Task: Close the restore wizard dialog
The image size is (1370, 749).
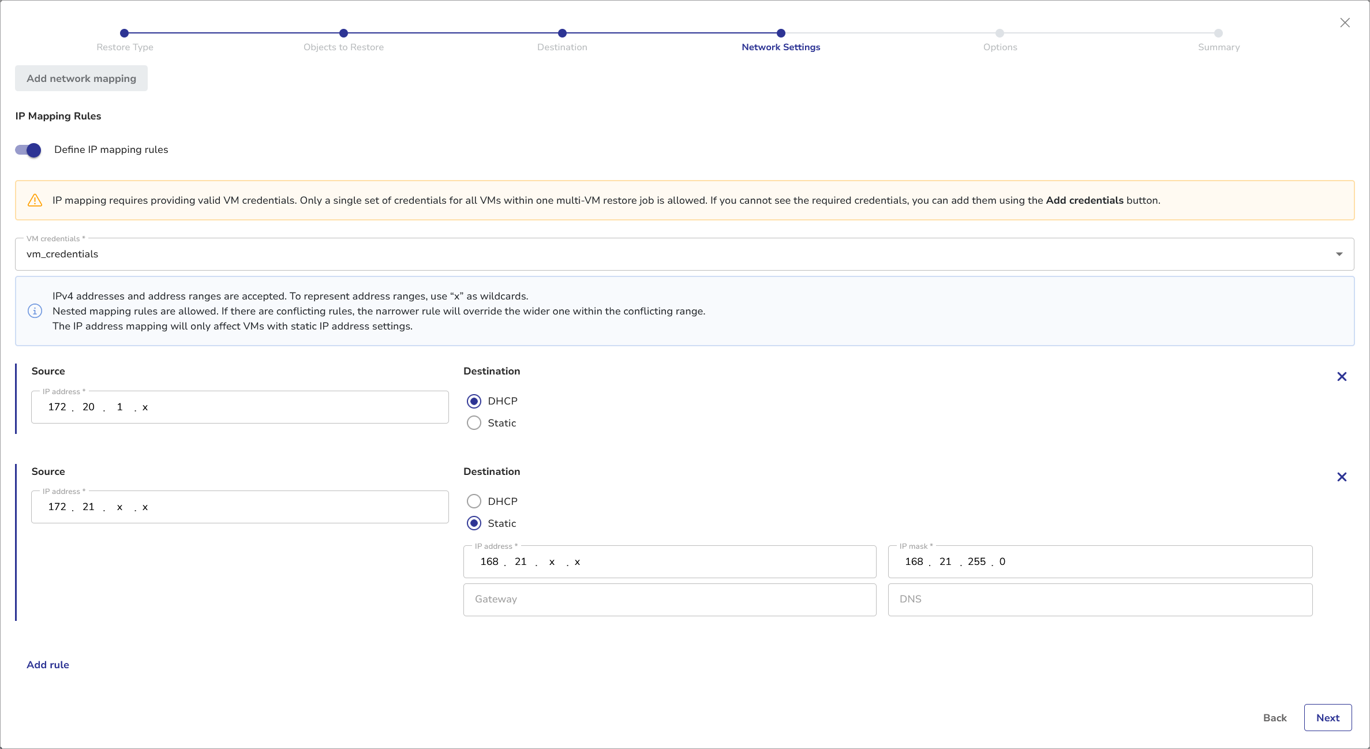Action: [x=1345, y=23]
